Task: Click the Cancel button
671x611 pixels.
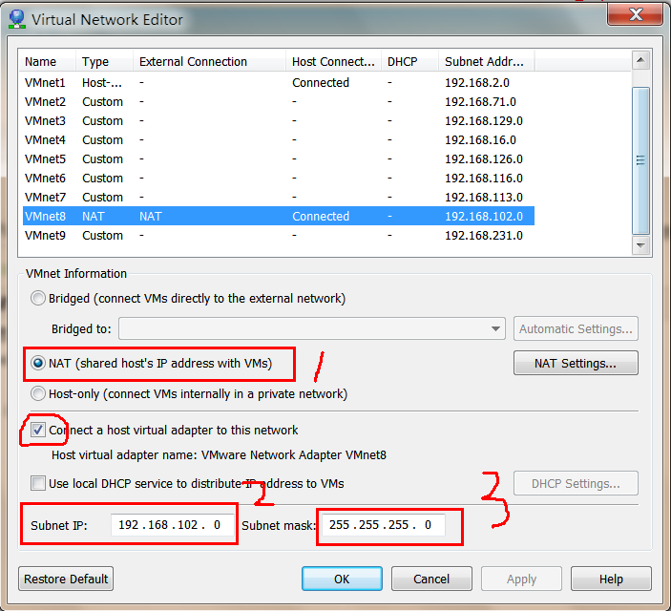Action: coord(430,579)
